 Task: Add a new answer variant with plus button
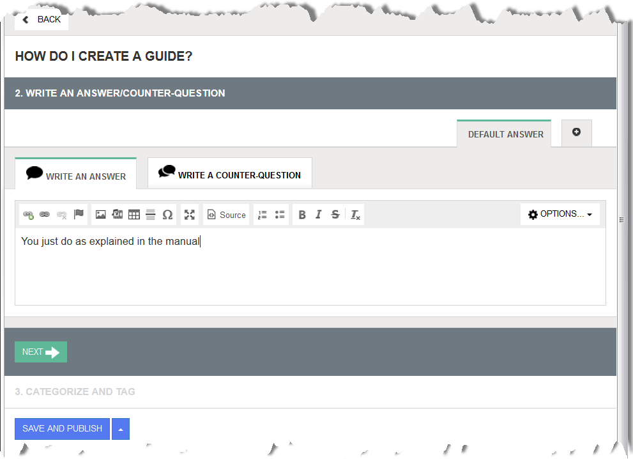(x=576, y=132)
